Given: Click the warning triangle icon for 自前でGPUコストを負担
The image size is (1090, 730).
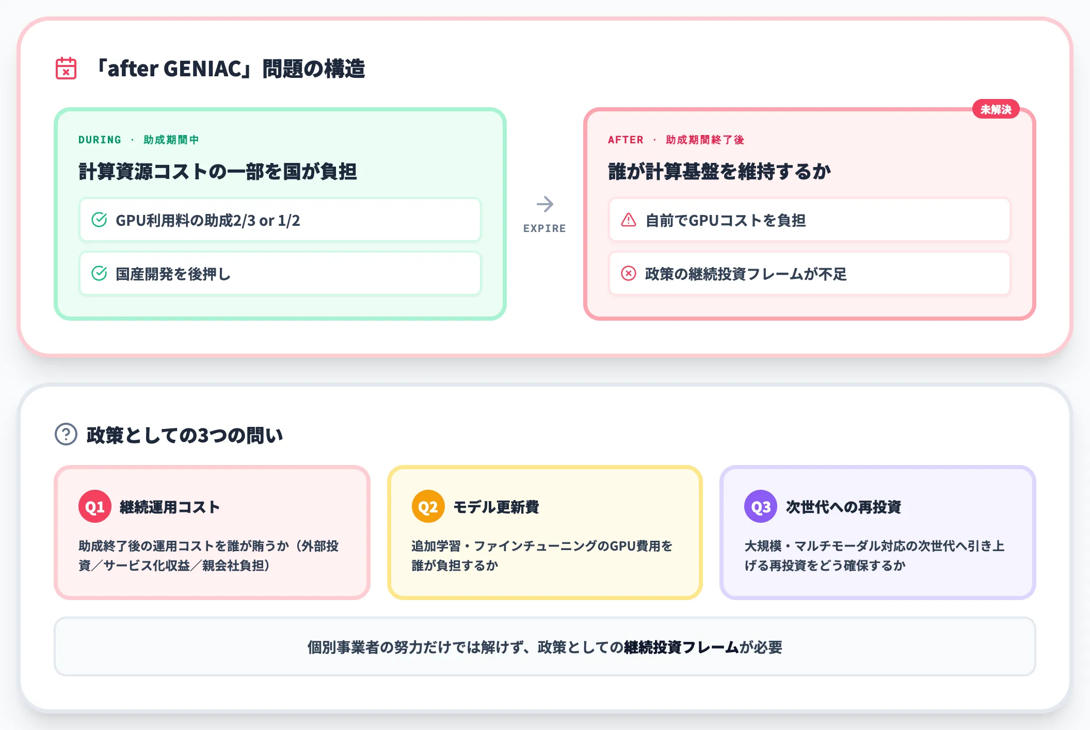Looking at the screenshot, I should tap(629, 220).
